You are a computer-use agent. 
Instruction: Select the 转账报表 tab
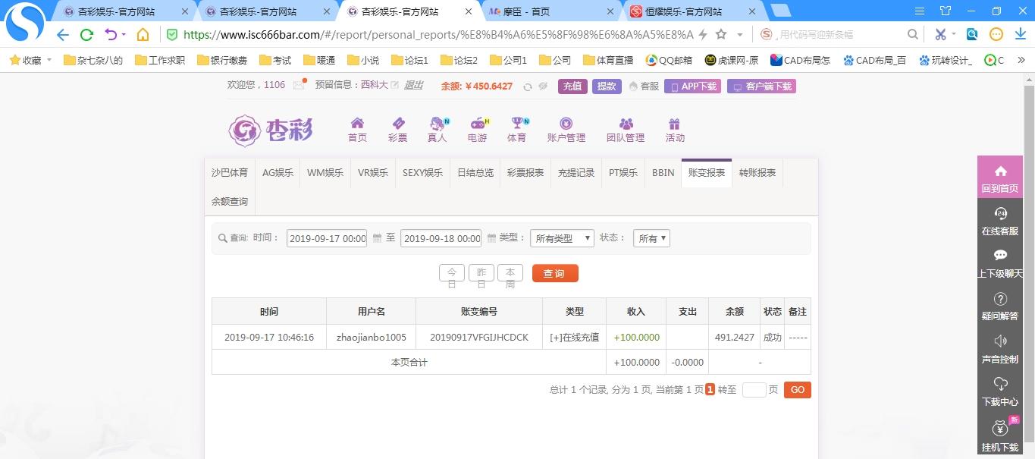pyautogui.click(x=757, y=173)
